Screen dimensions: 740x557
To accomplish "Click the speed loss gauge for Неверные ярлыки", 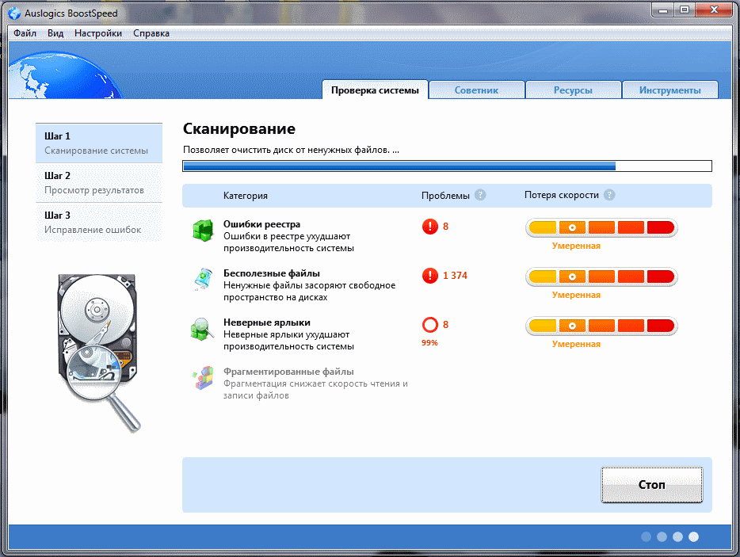I will coord(601,326).
